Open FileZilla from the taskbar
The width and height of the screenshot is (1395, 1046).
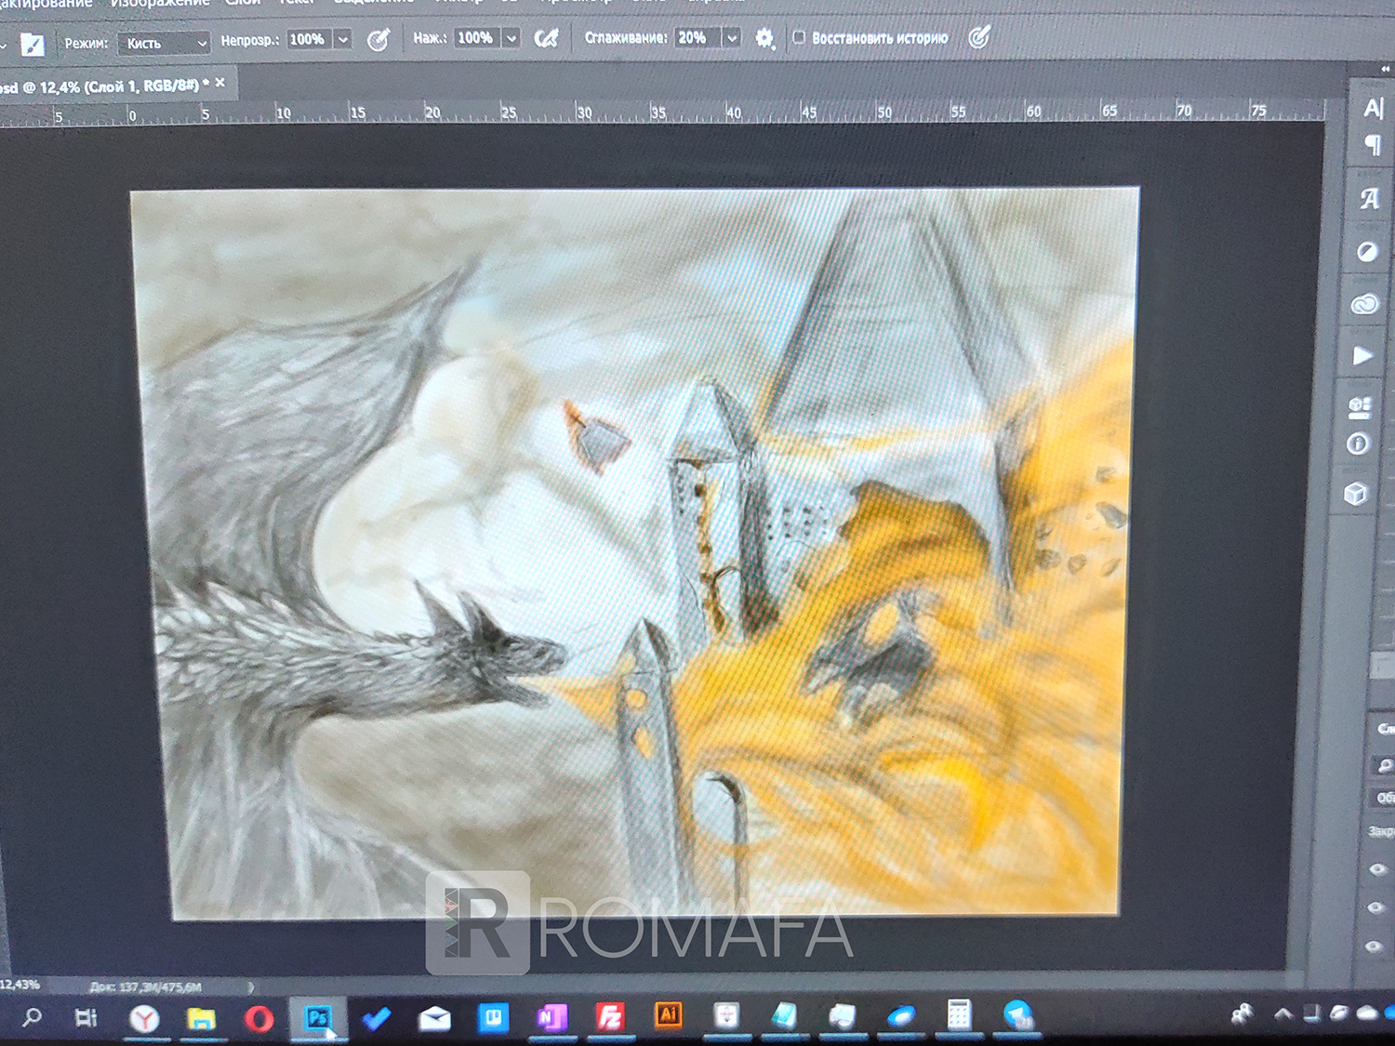609,1017
